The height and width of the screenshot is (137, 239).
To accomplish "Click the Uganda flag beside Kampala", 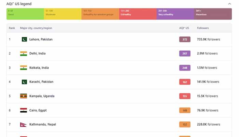I will pos(23,96).
